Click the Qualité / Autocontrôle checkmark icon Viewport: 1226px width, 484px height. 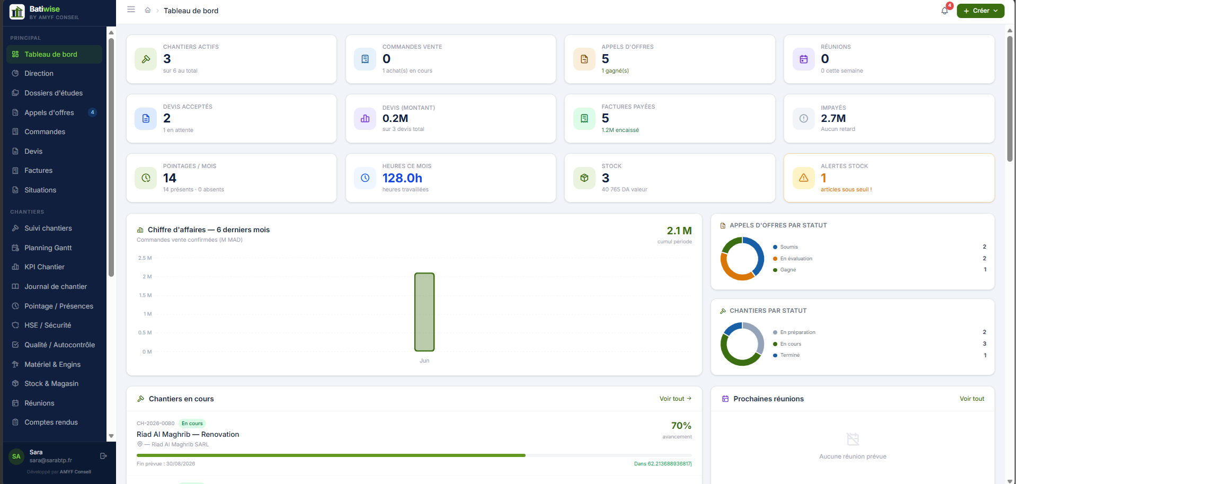15,345
